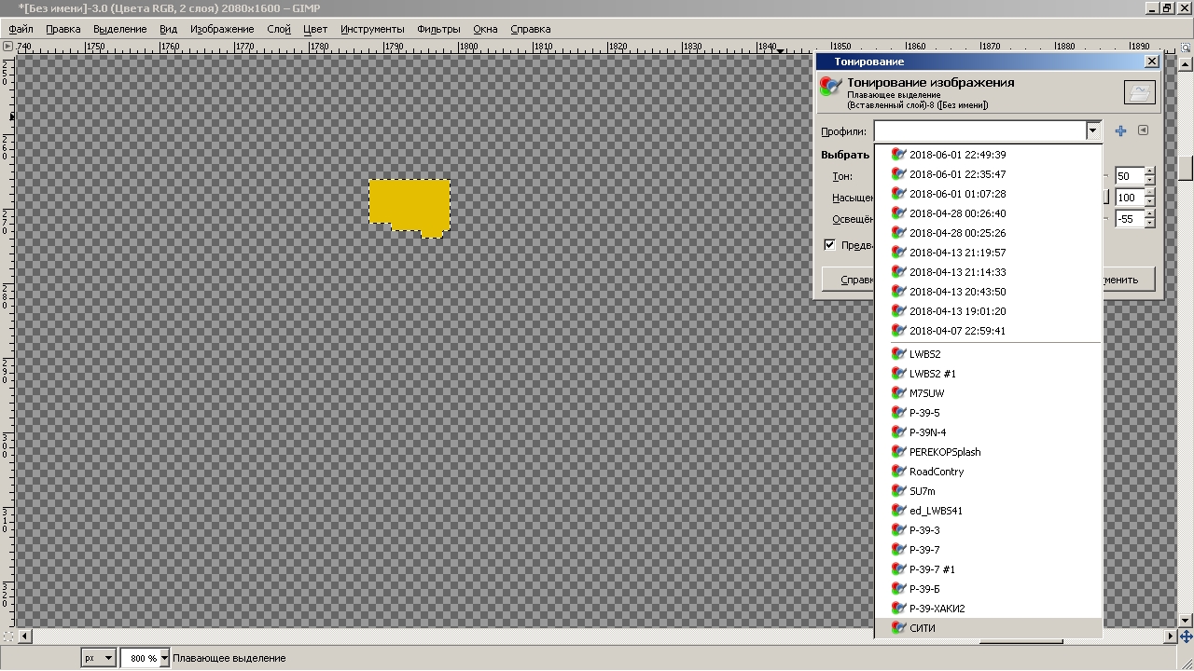This screenshot has width=1194, height=671.
Task: Click the add preset plus icon
Action: tap(1120, 131)
